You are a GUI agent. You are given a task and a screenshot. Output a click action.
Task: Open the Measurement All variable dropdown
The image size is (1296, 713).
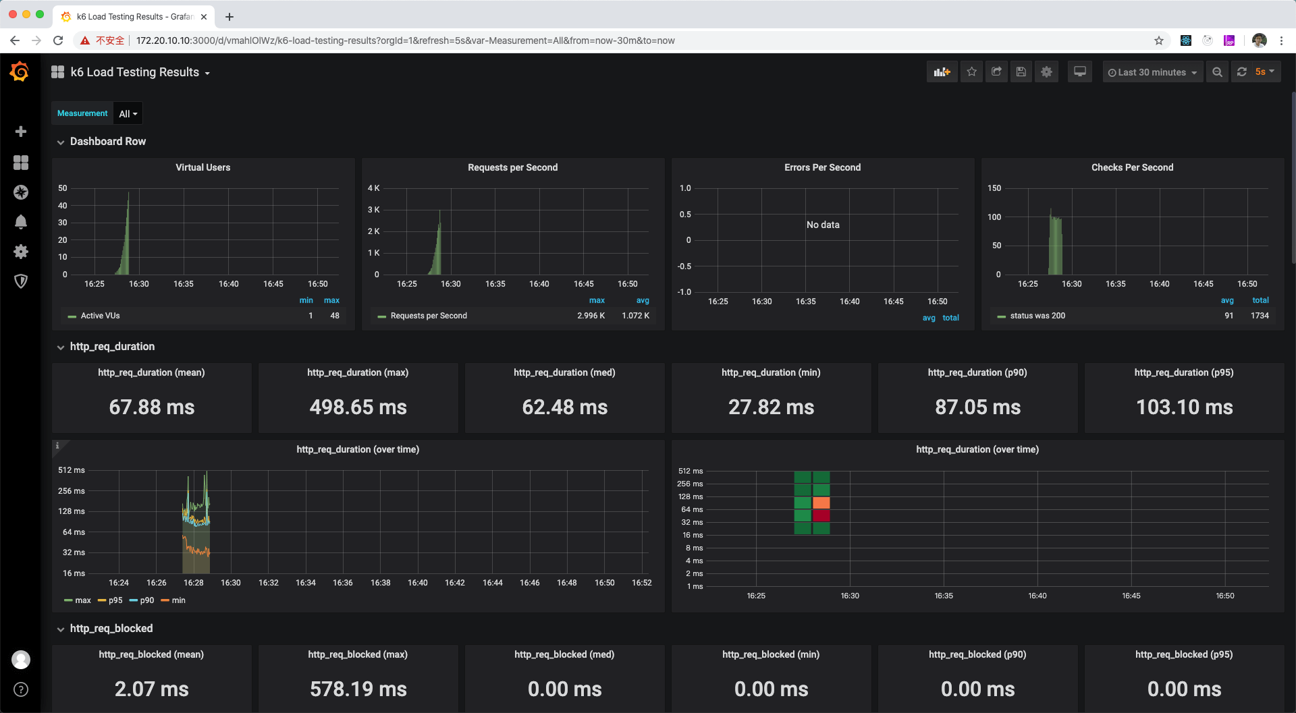[128, 114]
